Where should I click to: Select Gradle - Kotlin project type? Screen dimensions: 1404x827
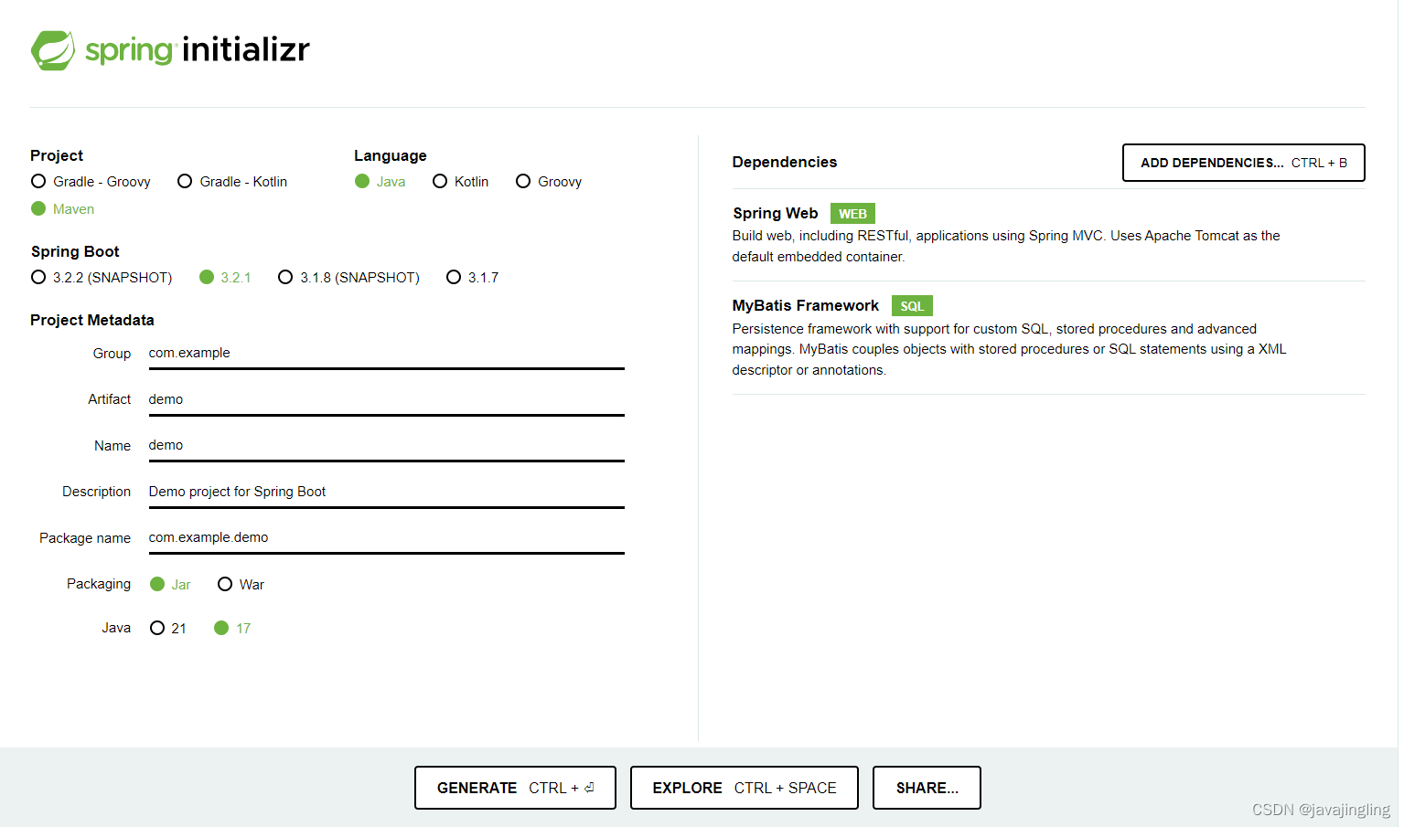tap(232, 182)
